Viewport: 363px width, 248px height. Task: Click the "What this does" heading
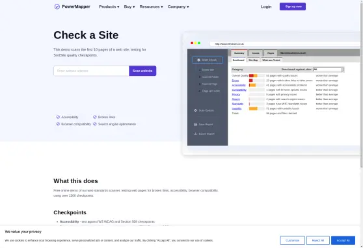[x=75, y=181]
